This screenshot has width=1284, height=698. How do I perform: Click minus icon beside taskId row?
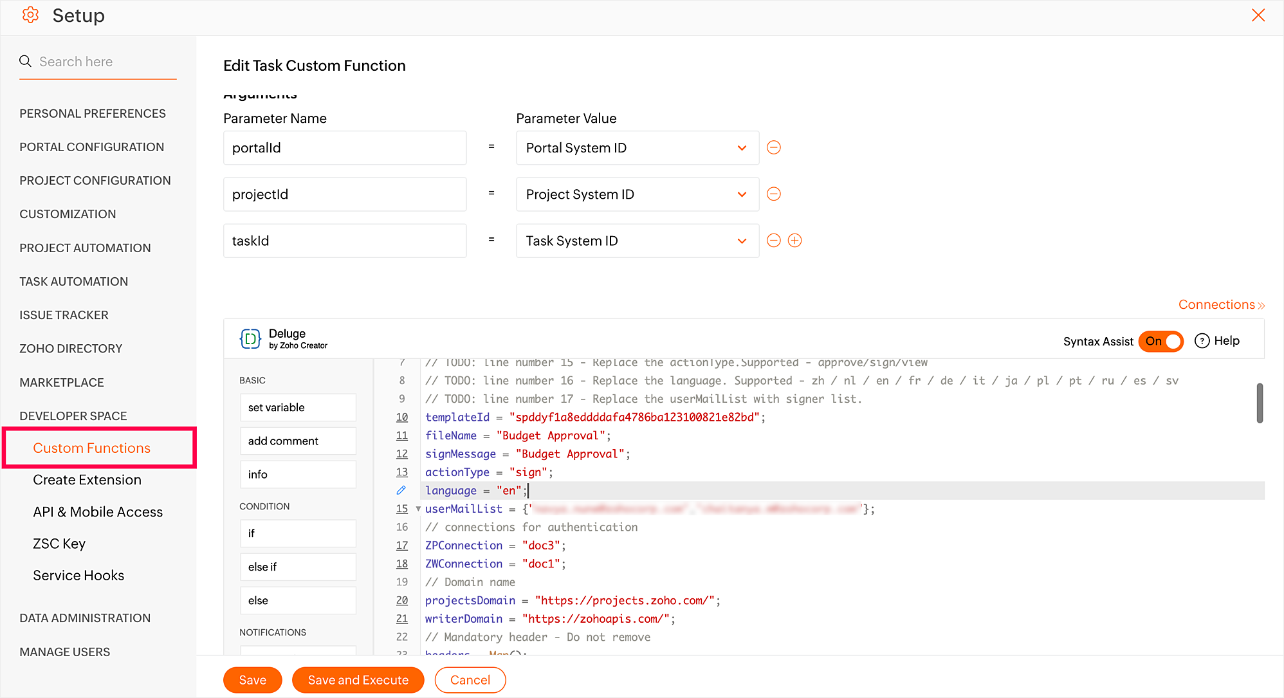(774, 240)
